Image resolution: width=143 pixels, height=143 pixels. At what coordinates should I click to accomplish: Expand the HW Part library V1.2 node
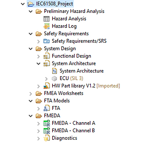pyautogui.click(x=38, y=86)
